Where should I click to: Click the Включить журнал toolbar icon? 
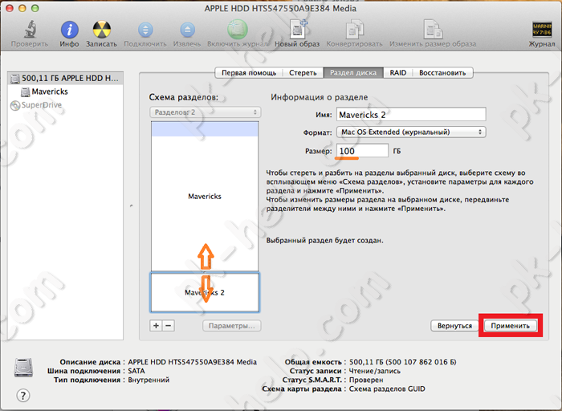[x=238, y=30]
